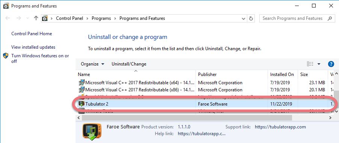Open the address bar history dropdown

243,18
